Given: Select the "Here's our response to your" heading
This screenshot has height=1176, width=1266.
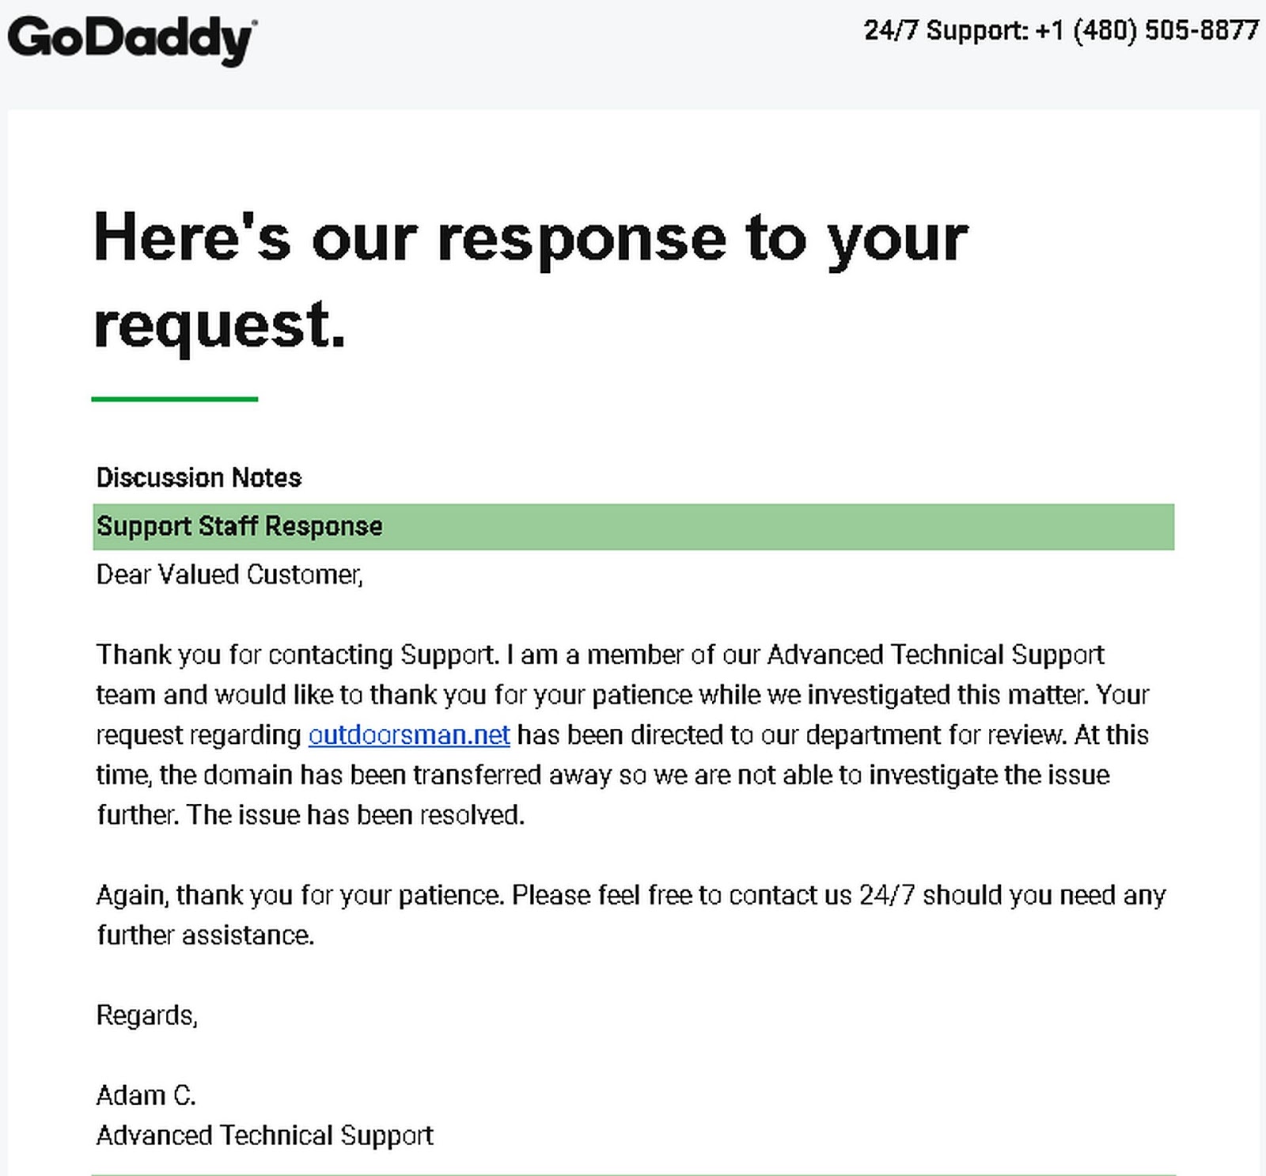Looking at the screenshot, I should (531, 239).
